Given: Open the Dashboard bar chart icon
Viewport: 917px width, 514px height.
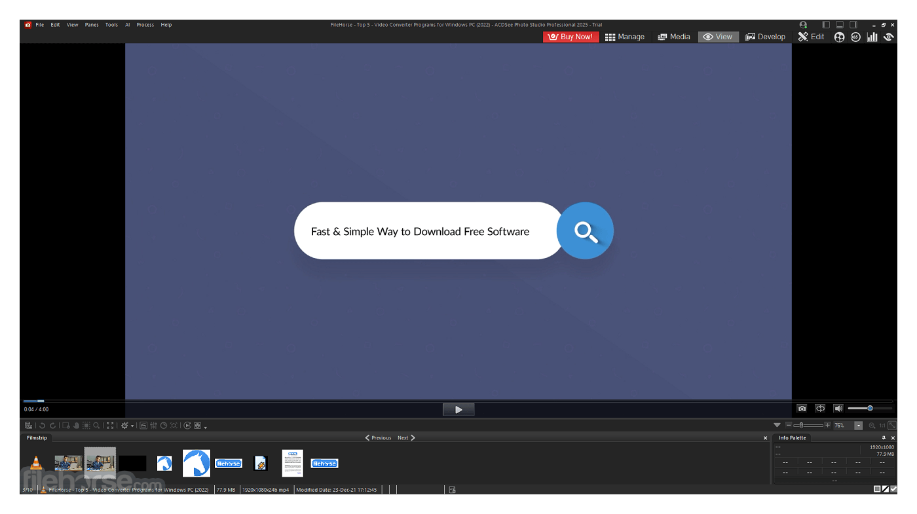Looking at the screenshot, I should pyautogui.click(x=872, y=37).
